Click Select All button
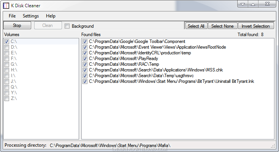 [196, 26]
